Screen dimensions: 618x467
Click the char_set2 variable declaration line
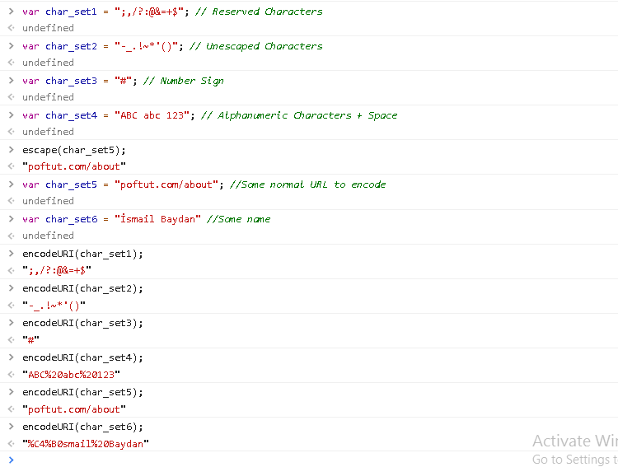pos(172,46)
